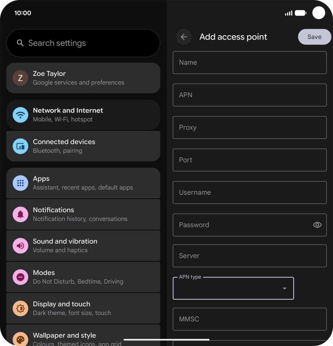Tap the Display and touch brightness icon
Viewport: 333px width, 346px height.
click(x=21, y=308)
